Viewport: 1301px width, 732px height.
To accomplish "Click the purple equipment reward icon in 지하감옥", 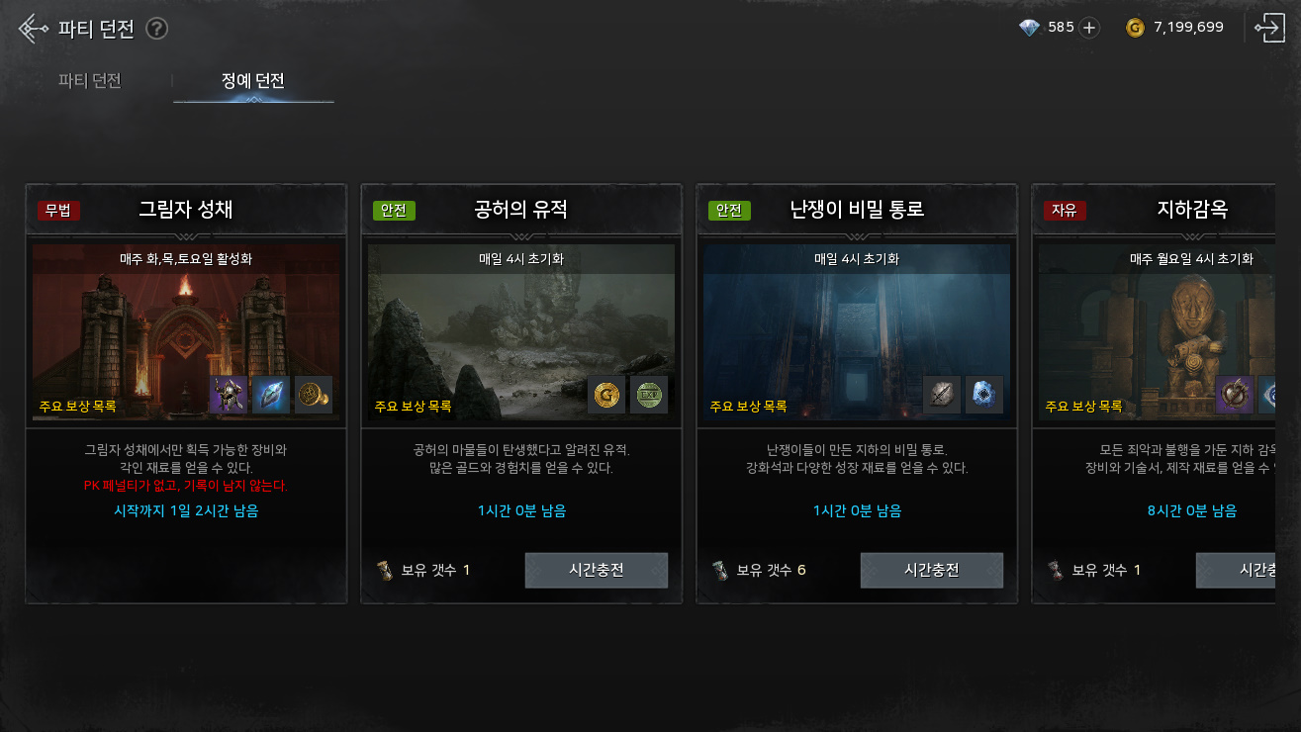I will [1235, 395].
